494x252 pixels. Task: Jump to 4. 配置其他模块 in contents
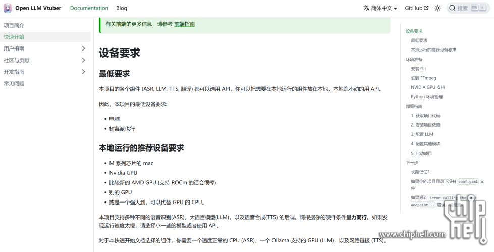coord(425,144)
